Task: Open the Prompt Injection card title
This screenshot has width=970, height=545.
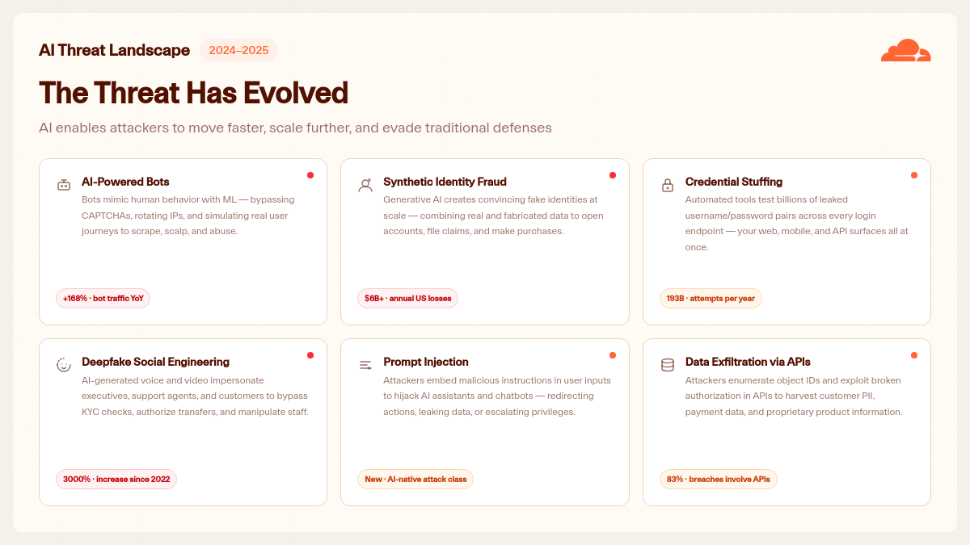Action: click(426, 362)
